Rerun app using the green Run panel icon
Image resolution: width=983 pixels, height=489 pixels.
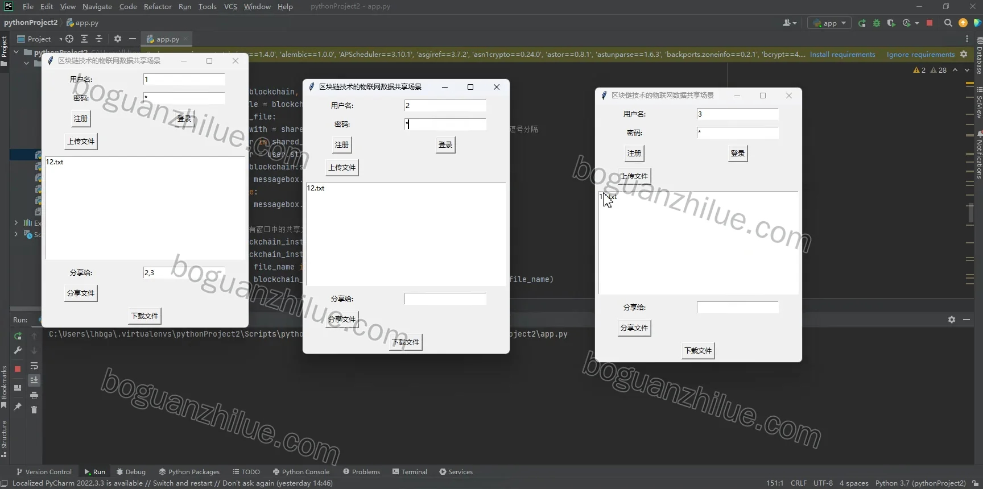18,336
